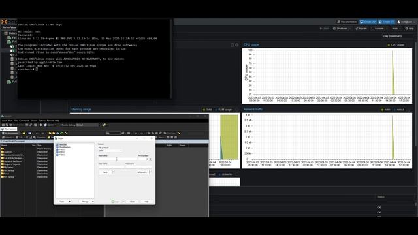
Task: Click the Create CT button
Action: (386, 22)
